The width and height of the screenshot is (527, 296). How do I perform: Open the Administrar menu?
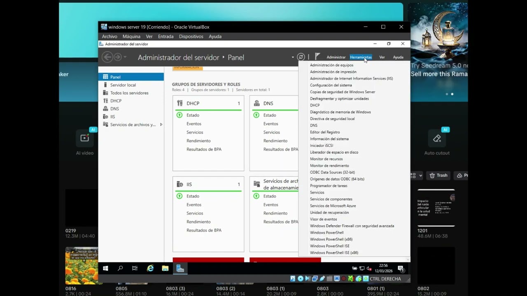coord(336,57)
